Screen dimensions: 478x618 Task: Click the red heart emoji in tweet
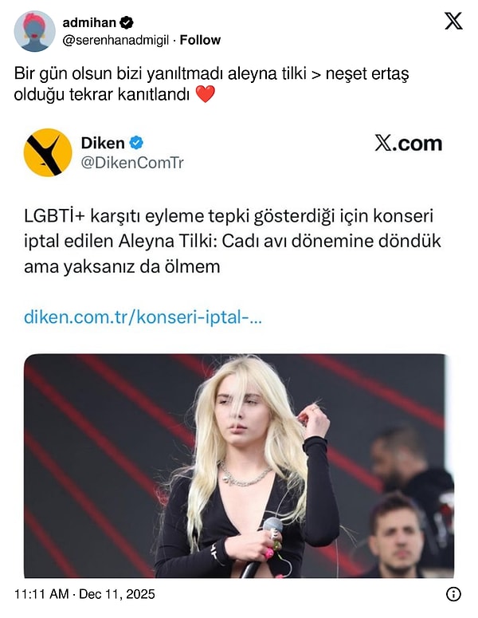tap(205, 94)
